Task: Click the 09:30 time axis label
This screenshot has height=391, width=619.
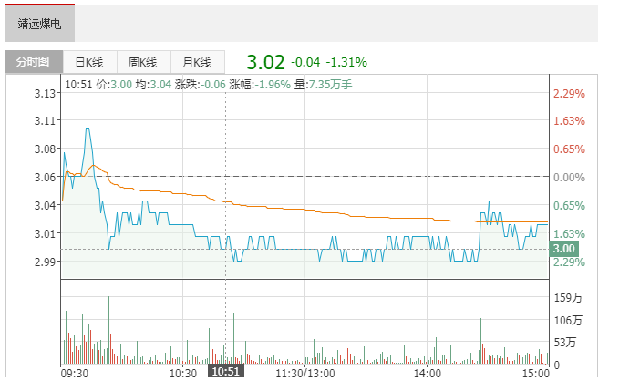Action: coord(74,373)
